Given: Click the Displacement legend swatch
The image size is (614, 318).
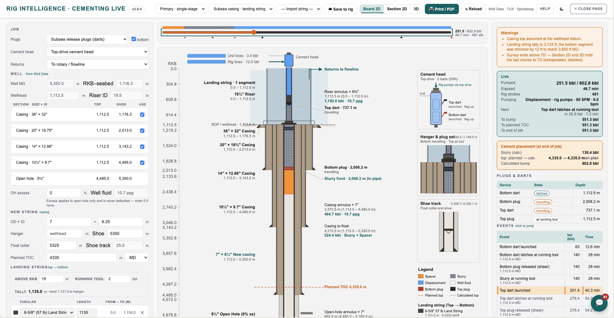Looking at the screenshot, I should tap(421, 283).
